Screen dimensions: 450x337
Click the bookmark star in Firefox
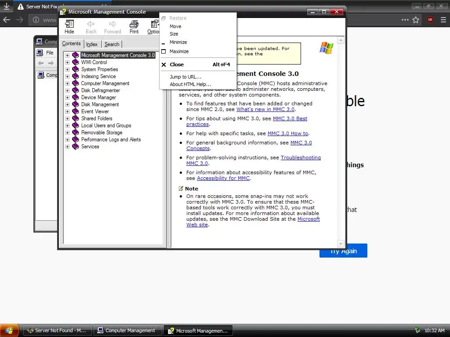point(416,20)
